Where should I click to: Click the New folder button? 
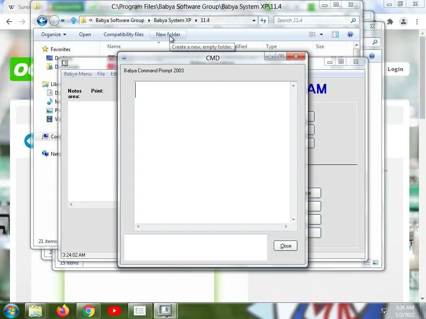(x=168, y=34)
